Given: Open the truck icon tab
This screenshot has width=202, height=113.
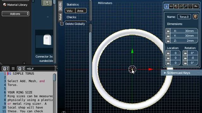Looking at the screenshot, I should point(196,6).
